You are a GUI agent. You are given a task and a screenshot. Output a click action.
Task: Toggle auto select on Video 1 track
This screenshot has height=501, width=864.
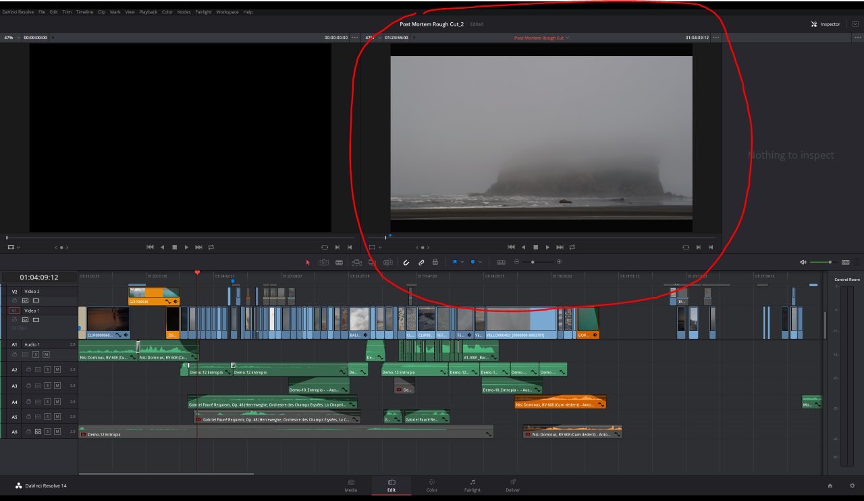click(25, 319)
